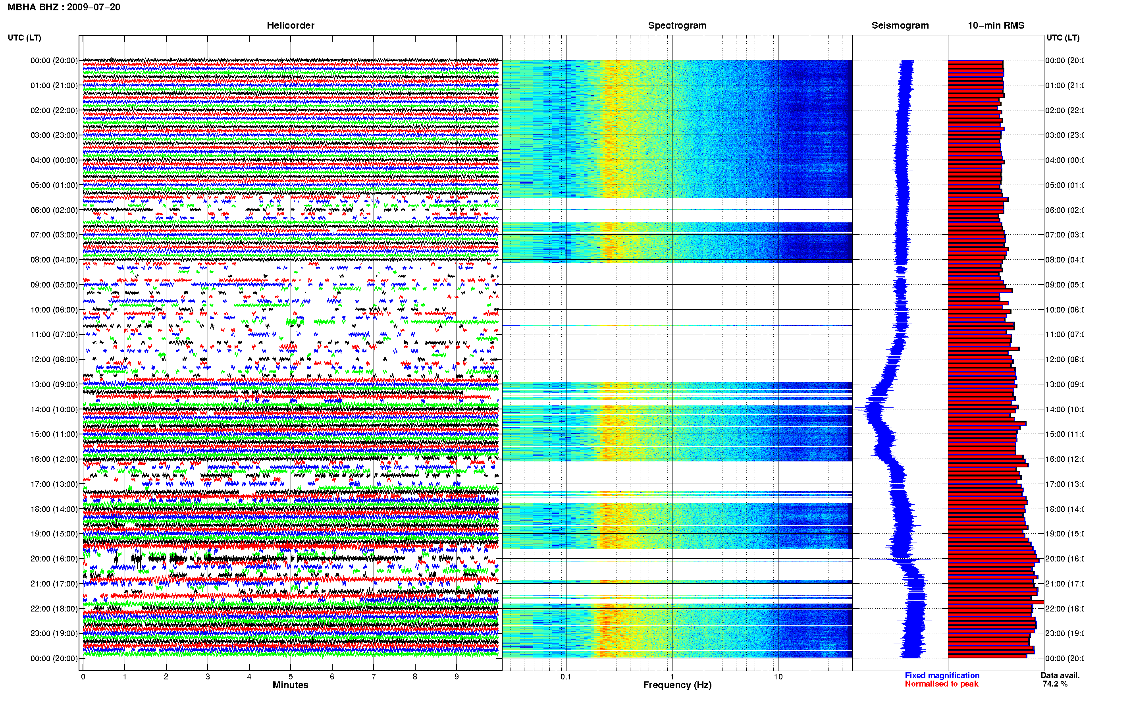Click helicorder time label "18:00 (14:00)"
Image resolution: width=1129 pixels, height=706 pixels.
[54, 509]
